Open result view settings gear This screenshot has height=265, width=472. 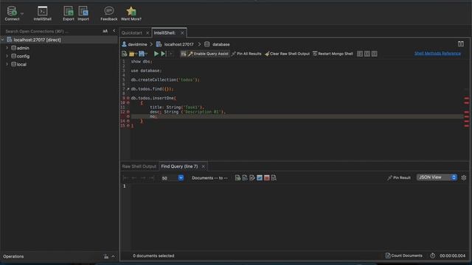(x=464, y=177)
